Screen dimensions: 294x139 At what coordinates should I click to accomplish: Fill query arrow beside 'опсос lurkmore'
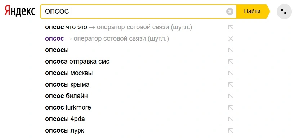coord(231,108)
